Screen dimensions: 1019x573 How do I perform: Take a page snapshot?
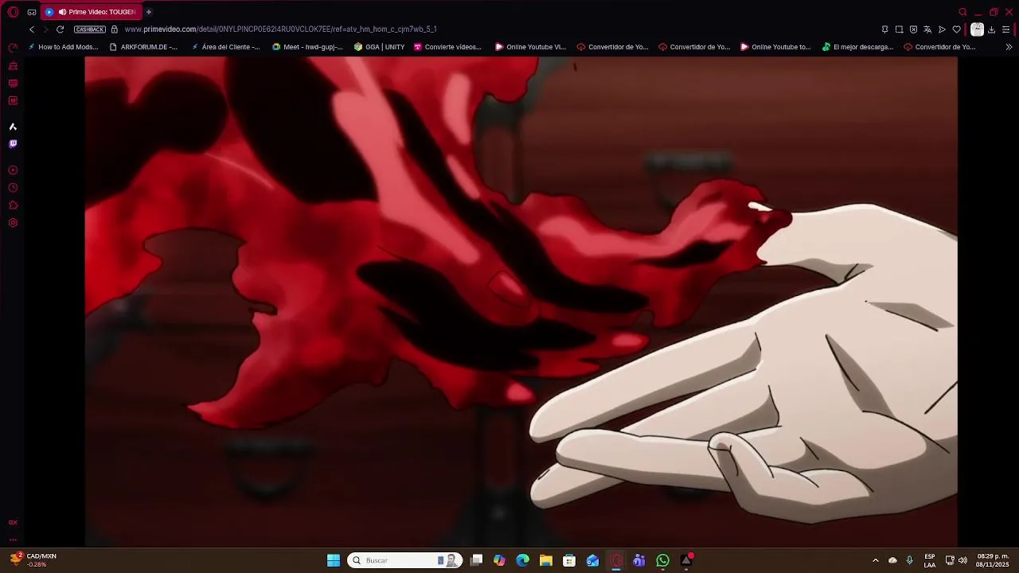coord(899,29)
